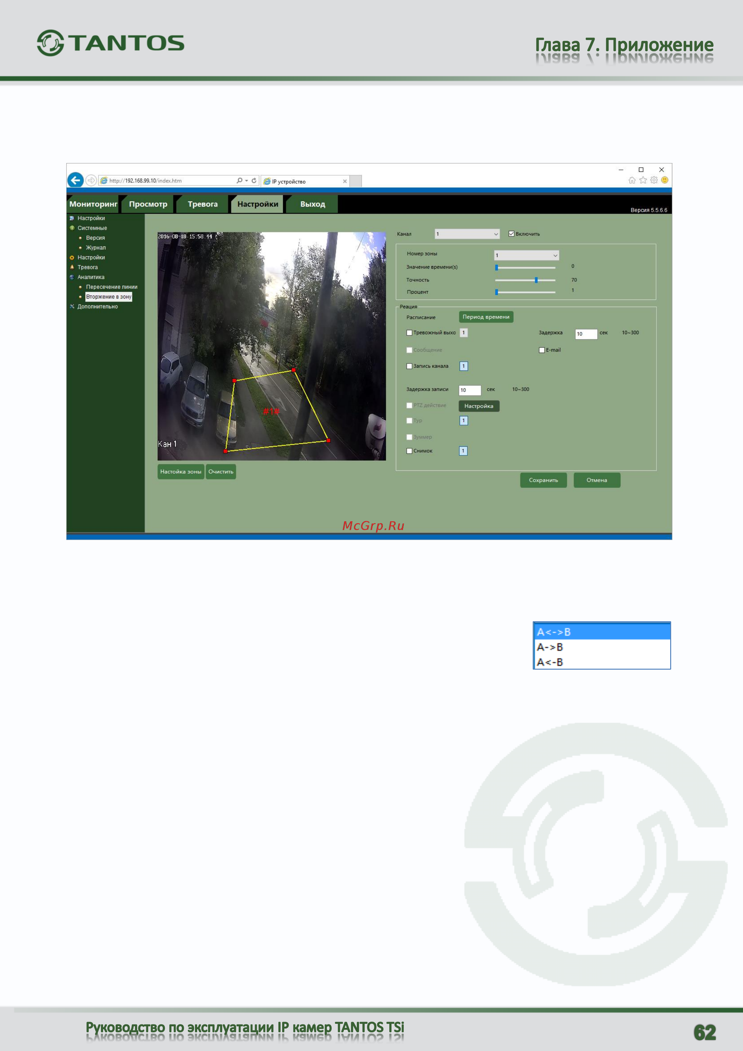Open the top Настройки sidebar root item
This screenshot has width=743, height=1051.
tap(91, 218)
